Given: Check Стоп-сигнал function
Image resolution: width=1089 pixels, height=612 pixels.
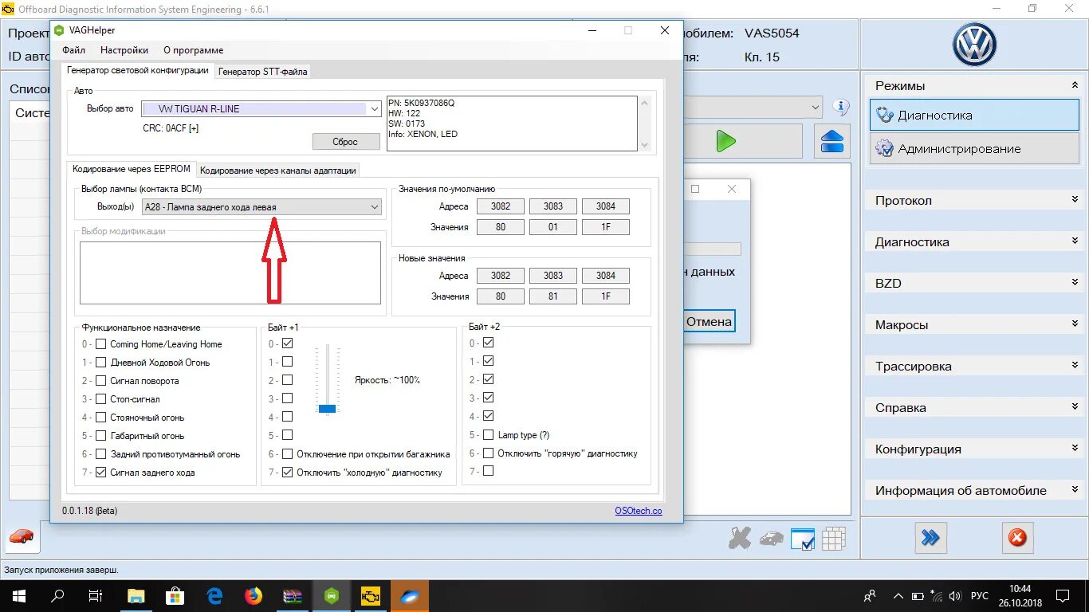Looking at the screenshot, I should [x=100, y=399].
